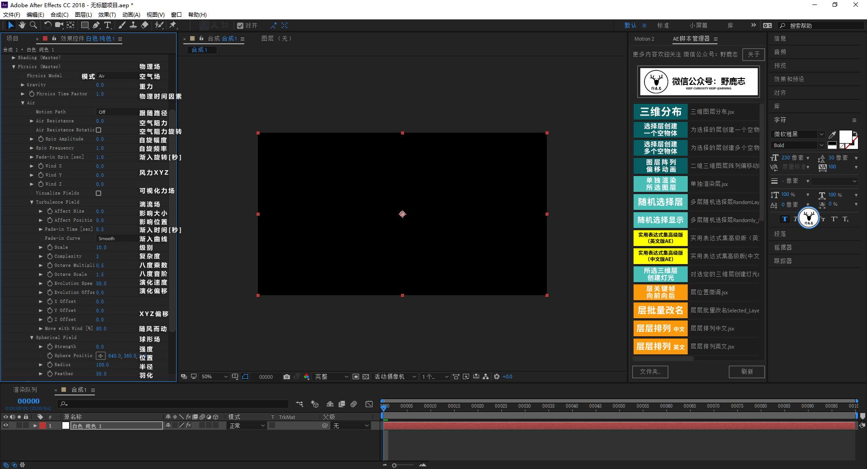867x469 pixels.
Task: Collapse the Turbulence Field group
Action: (32, 202)
